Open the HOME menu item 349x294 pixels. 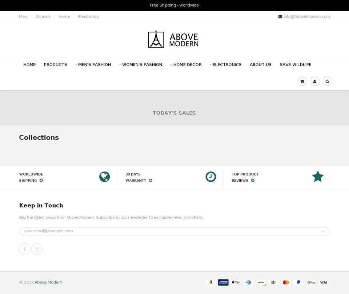pos(29,65)
